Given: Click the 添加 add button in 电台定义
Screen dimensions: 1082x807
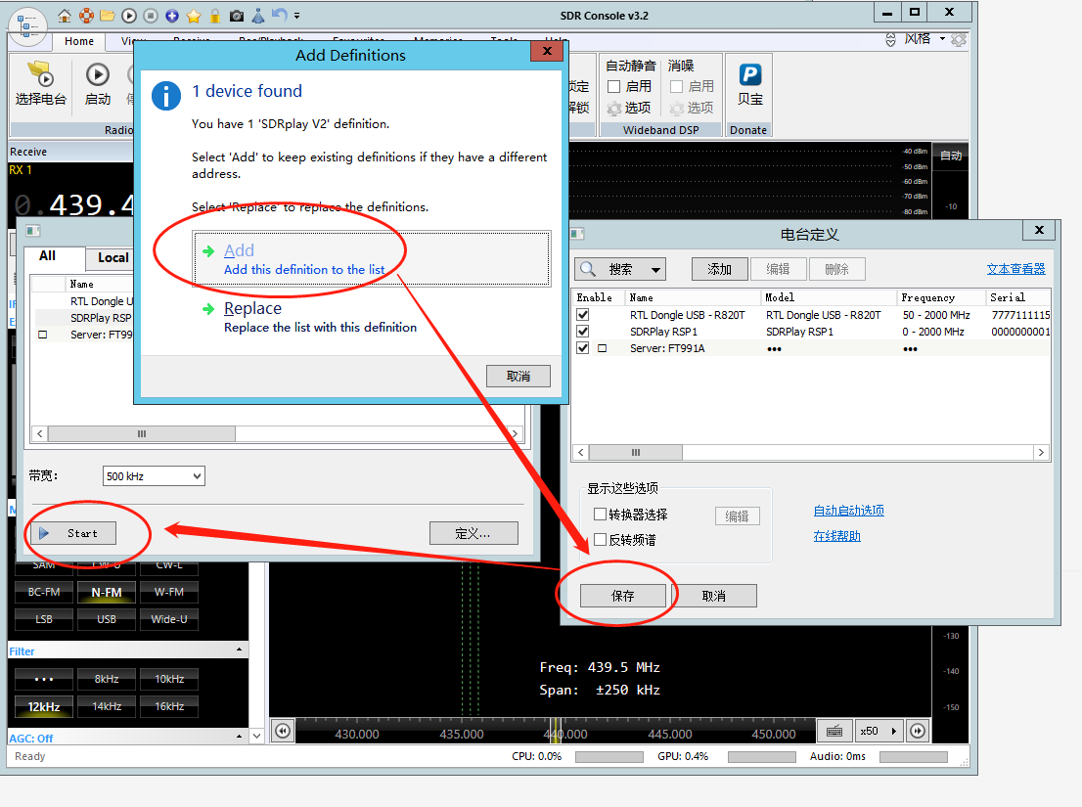Looking at the screenshot, I should tap(719, 269).
